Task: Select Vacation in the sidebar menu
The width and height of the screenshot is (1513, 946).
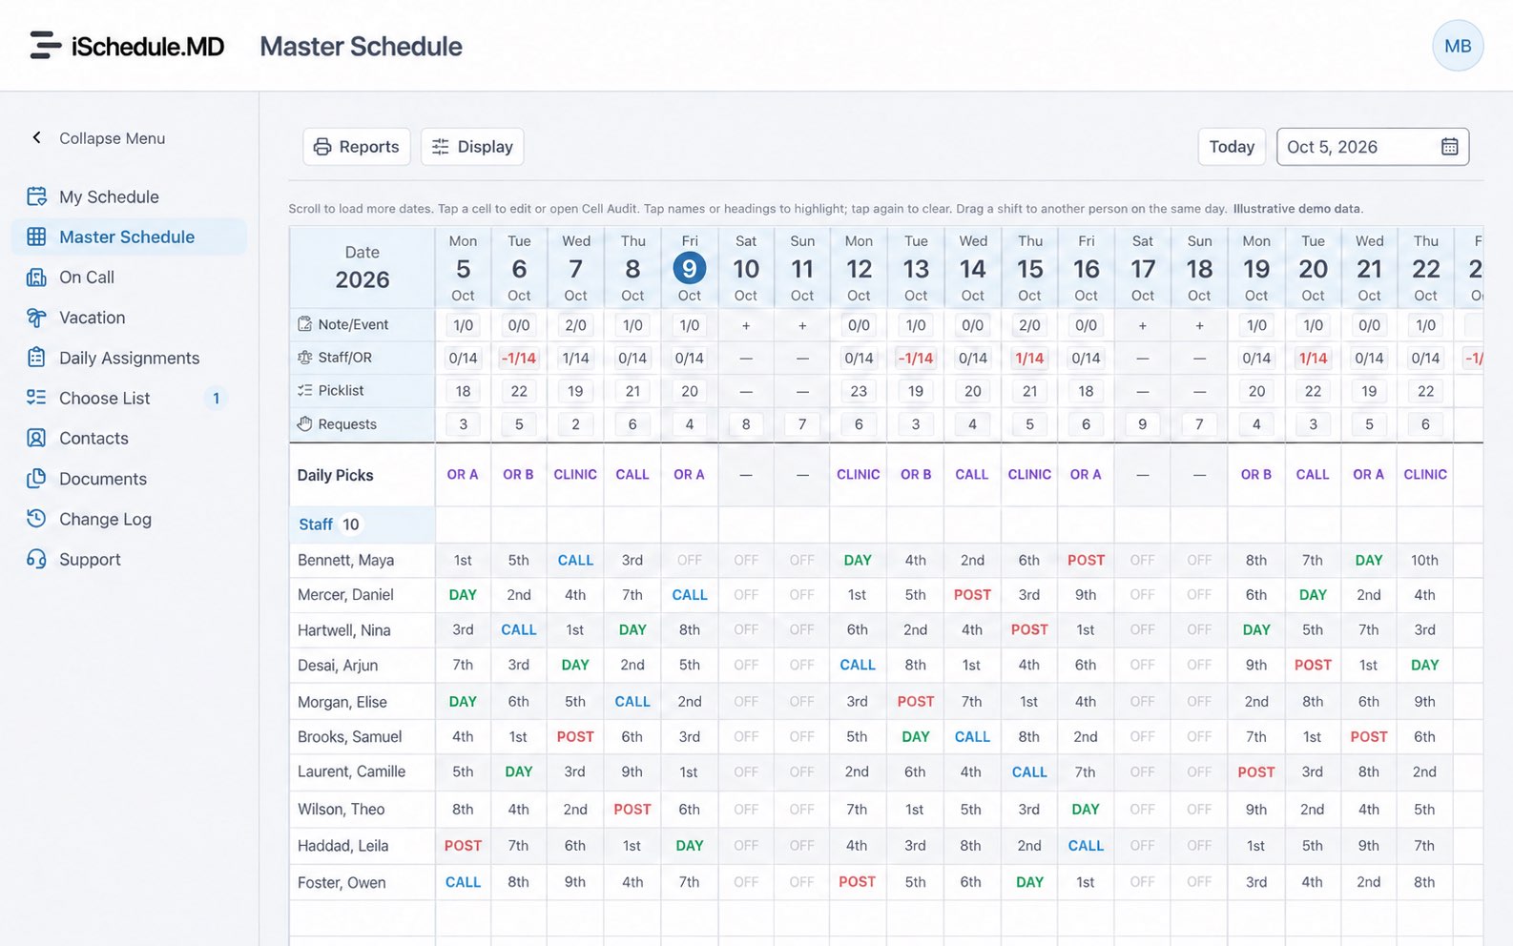Action: tap(129, 318)
